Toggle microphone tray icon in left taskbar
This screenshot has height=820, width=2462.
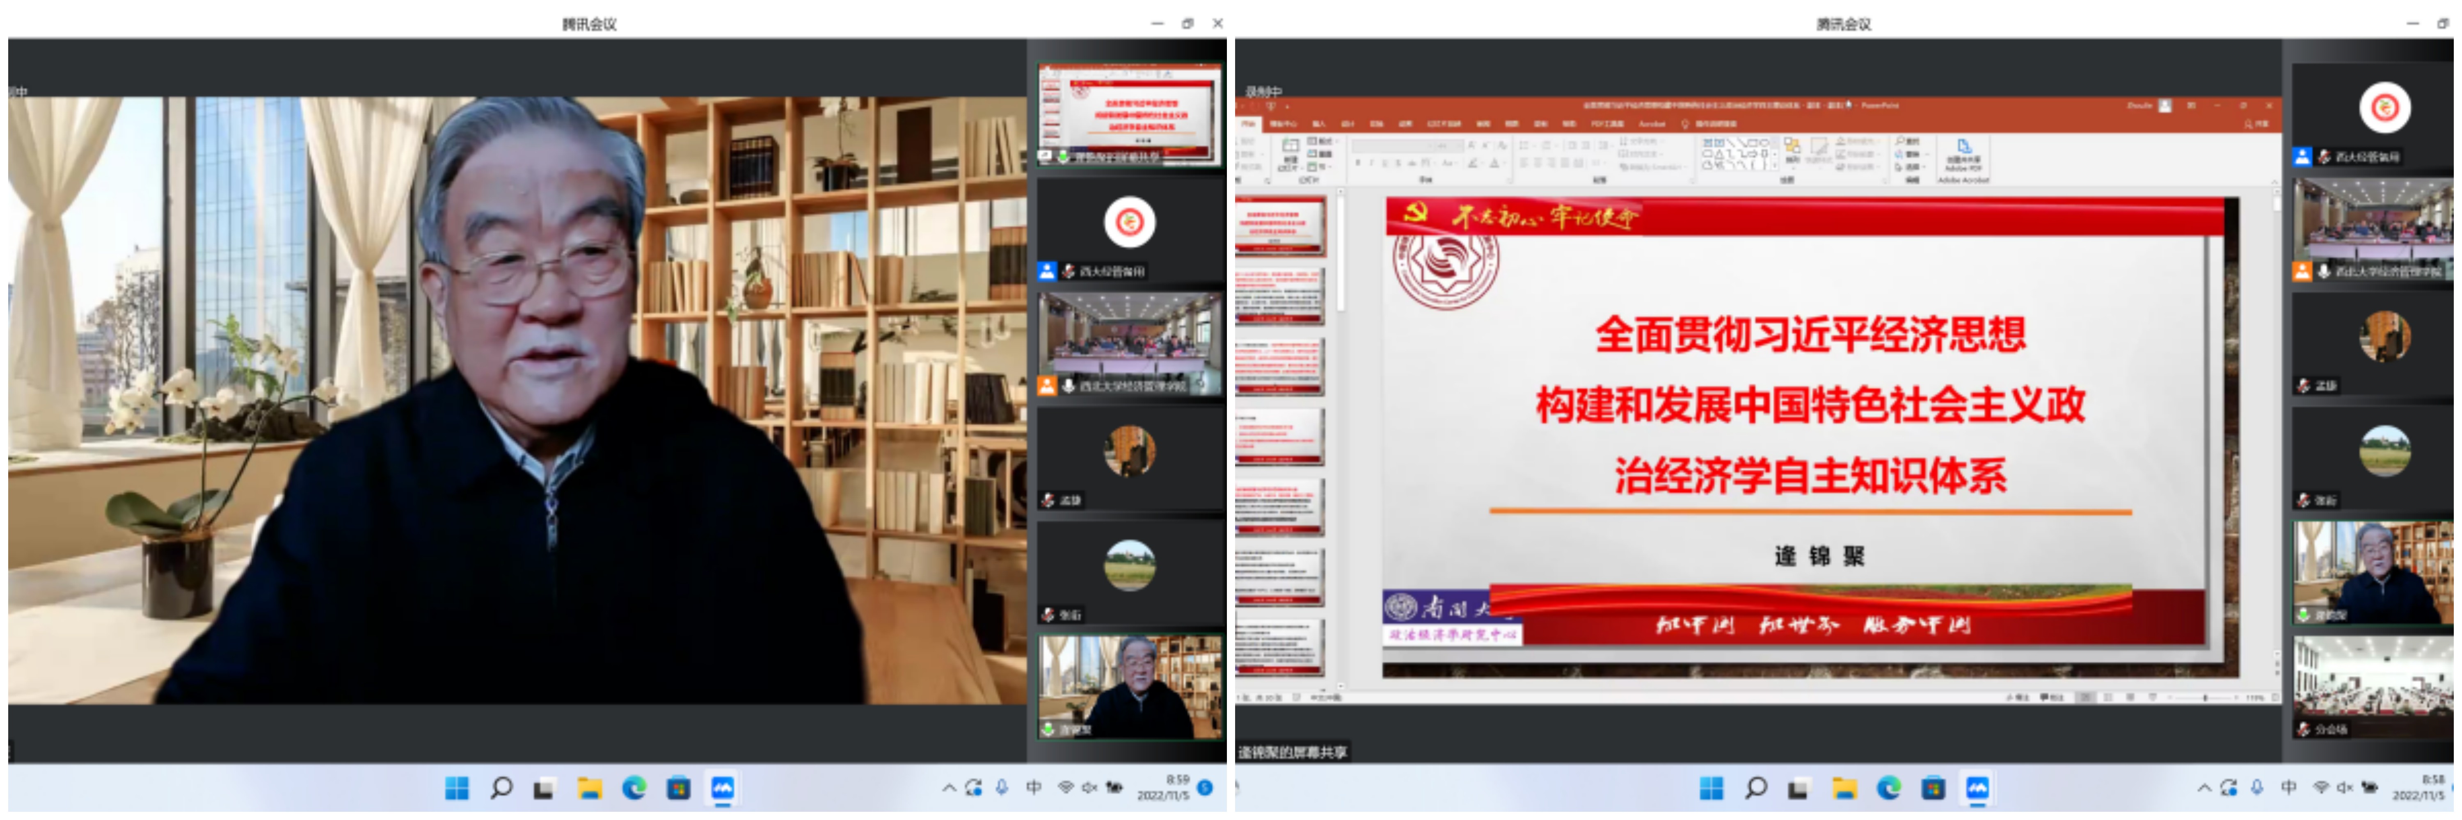1002,788
